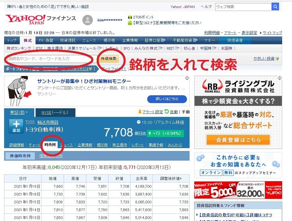Open the みんかぶ stock tab
Screen dimensions: 292x221
(x=175, y=145)
